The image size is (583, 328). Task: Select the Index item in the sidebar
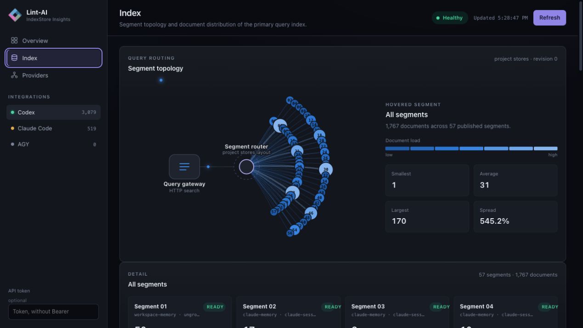54,58
